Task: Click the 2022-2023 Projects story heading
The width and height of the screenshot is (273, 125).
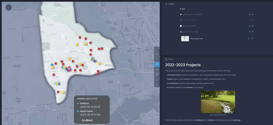Action: pos(183,65)
